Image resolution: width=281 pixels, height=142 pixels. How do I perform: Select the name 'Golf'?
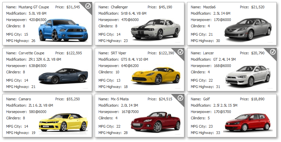pos(206,99)
